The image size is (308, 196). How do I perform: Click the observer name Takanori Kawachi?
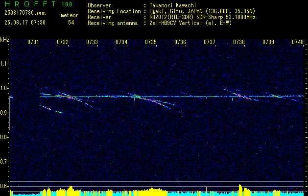(173, 5)
